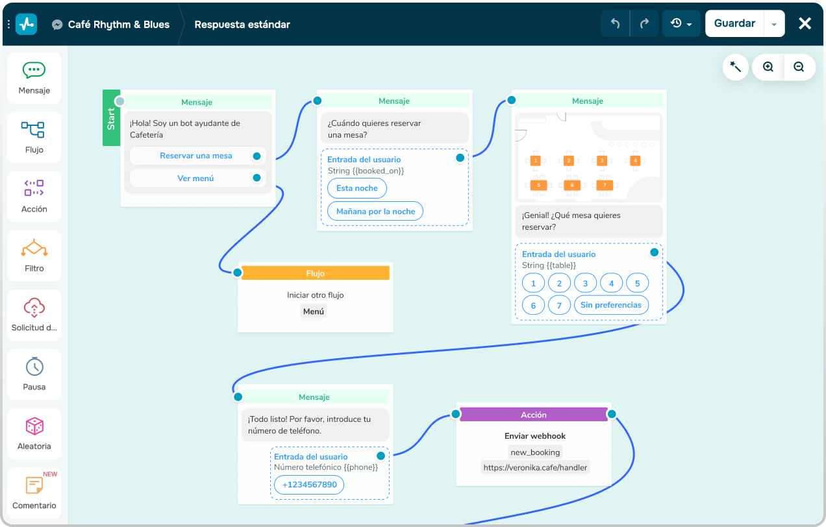
Task: Click the Esta noche quick reply
Action: coord(357,188)
